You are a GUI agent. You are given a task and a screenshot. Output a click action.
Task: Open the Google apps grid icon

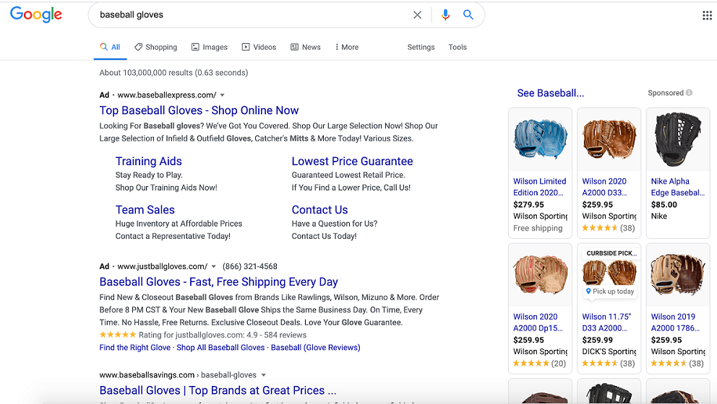[x=707, y=15]
